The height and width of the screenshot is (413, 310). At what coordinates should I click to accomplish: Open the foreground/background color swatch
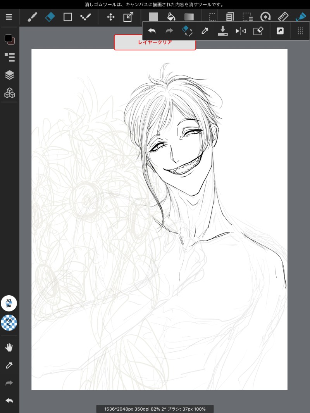point(10,40)
